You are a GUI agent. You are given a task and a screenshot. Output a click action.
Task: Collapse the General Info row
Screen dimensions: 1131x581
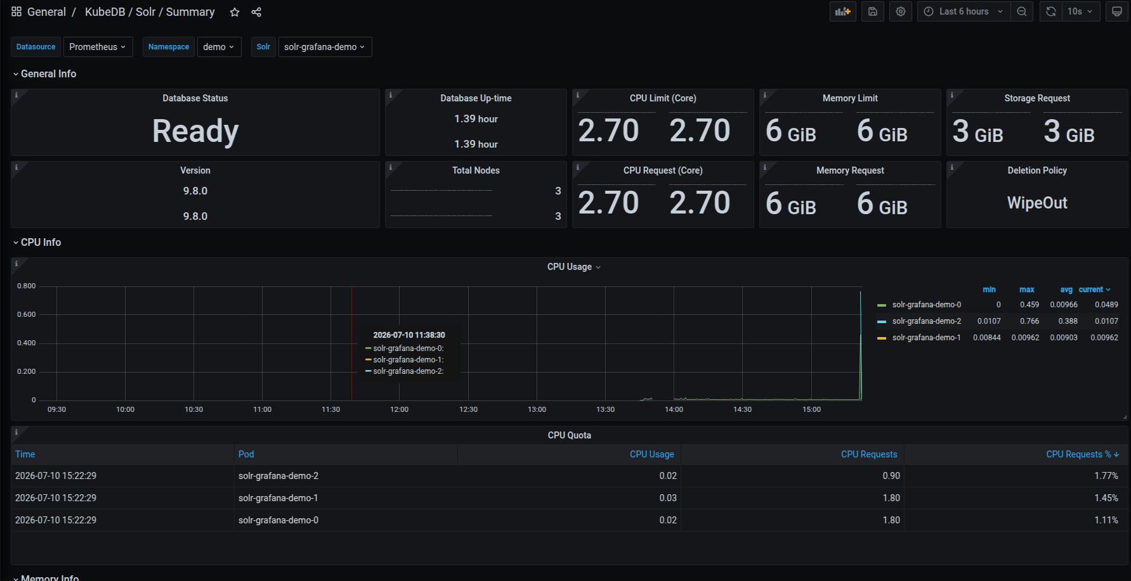click(44, 73)
